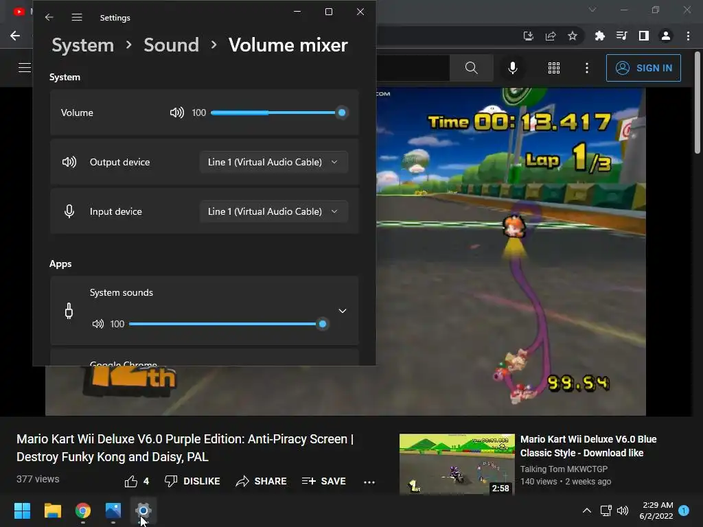The image size is (703, 527).
Task: Bookmark this tab with the star
Action: click(x=573, y=36)
